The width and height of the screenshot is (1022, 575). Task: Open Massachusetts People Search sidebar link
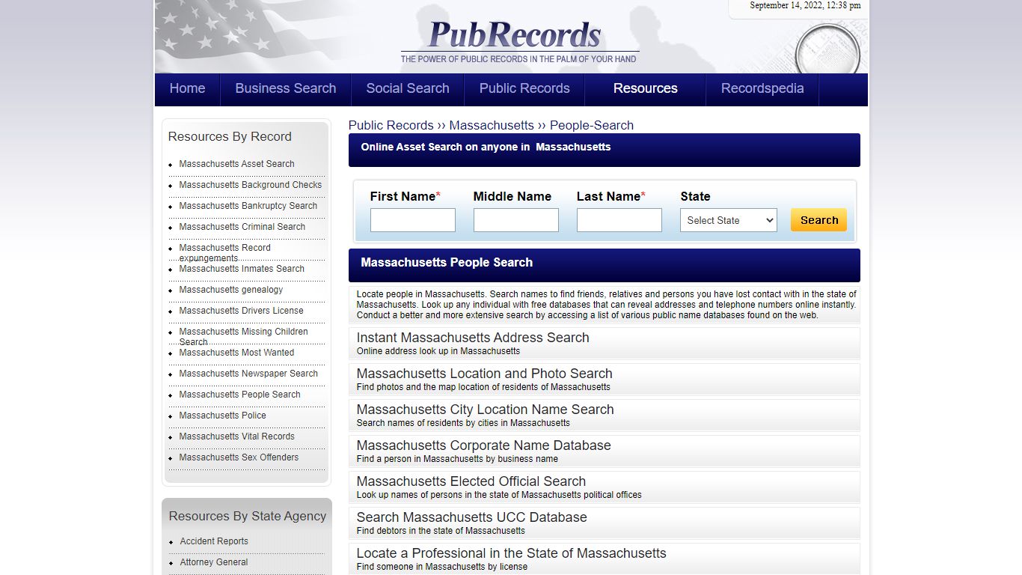point(240,395)
